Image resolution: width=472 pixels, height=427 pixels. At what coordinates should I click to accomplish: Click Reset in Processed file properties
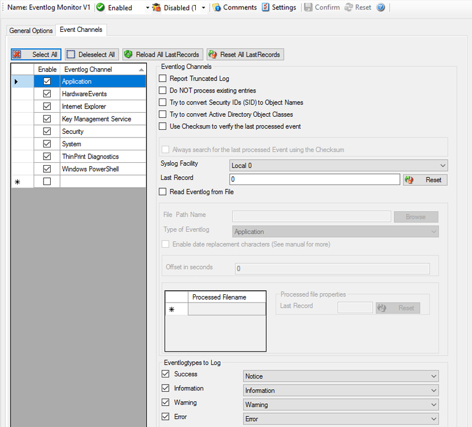(x=398, y=308)
